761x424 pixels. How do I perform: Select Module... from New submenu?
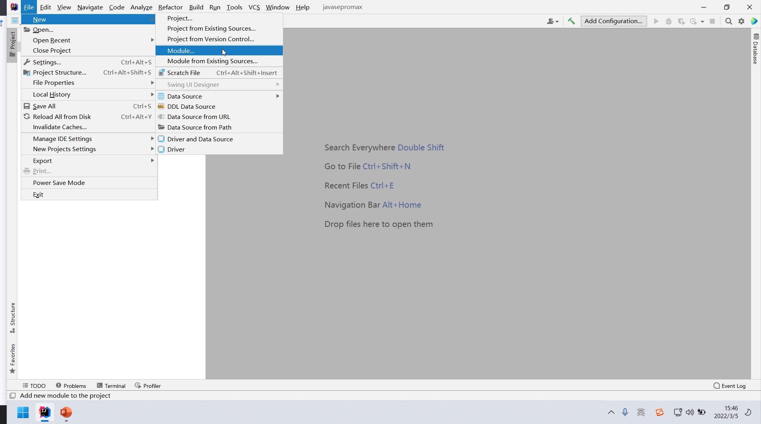[x=181, y=51]
